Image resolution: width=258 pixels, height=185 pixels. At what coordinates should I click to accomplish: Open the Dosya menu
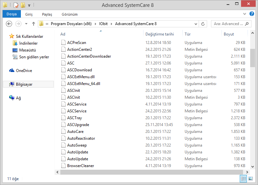click(x=11, y=14)
